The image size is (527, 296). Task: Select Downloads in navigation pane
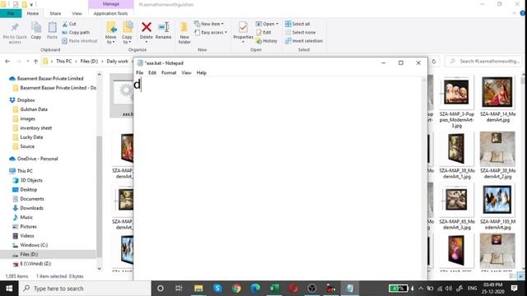click(x=31, y=208)
